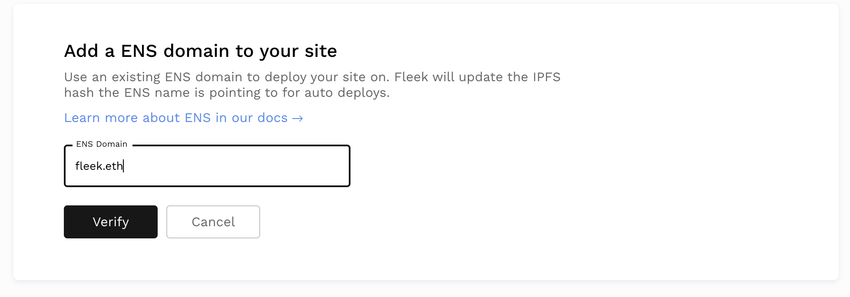Click the word Learn in the blue link

[82, 118]
